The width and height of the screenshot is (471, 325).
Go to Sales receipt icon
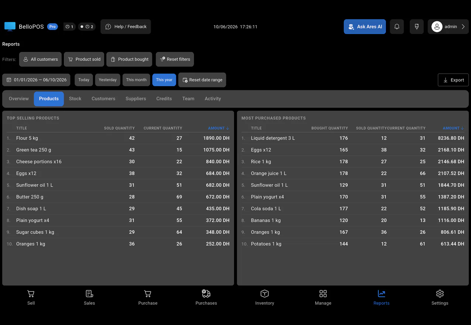tap(89, 294)
